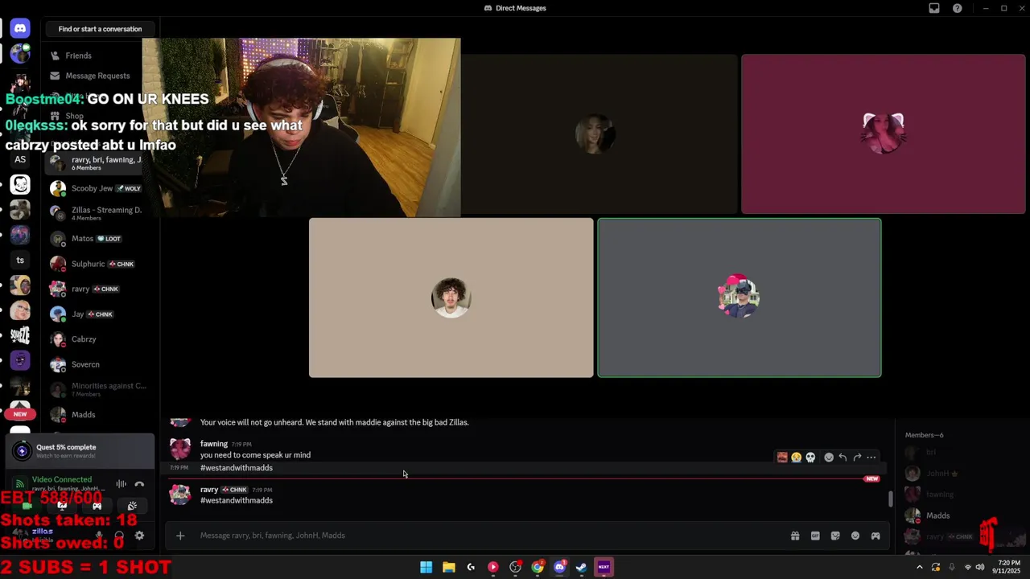The height and width of the screenshot is (579, 1030).
Task: Share your screen button
Action: pyautogui.click(x=62, y=506)
